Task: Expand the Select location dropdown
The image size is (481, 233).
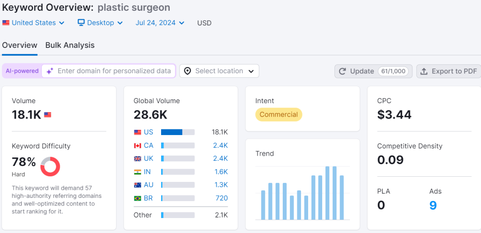Action: (x=219, y=71)
